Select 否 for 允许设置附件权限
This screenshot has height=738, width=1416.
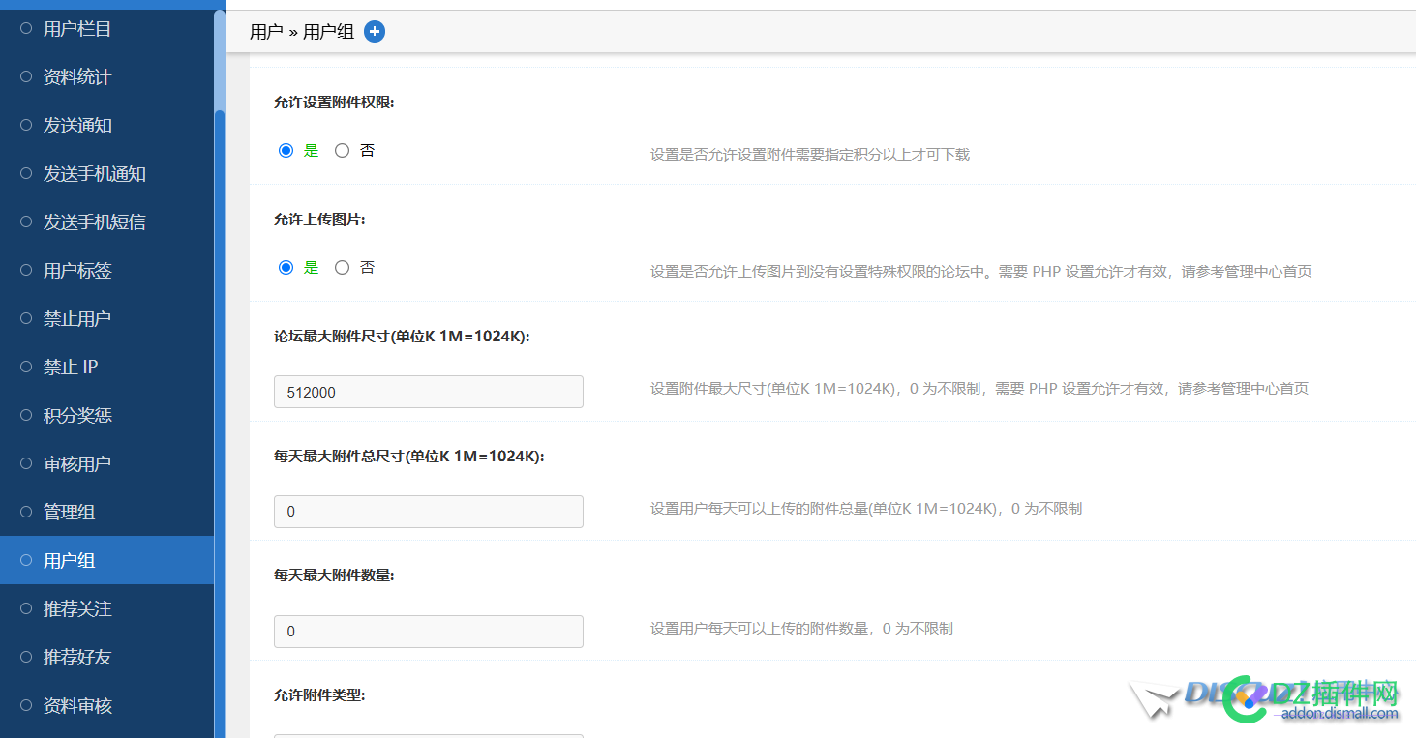[x=342, y=151]
